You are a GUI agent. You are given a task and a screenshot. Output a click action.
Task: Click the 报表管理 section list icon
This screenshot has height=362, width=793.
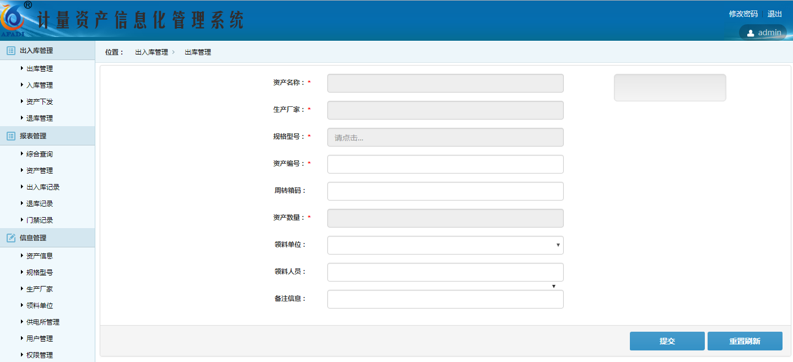pos(10,136)
